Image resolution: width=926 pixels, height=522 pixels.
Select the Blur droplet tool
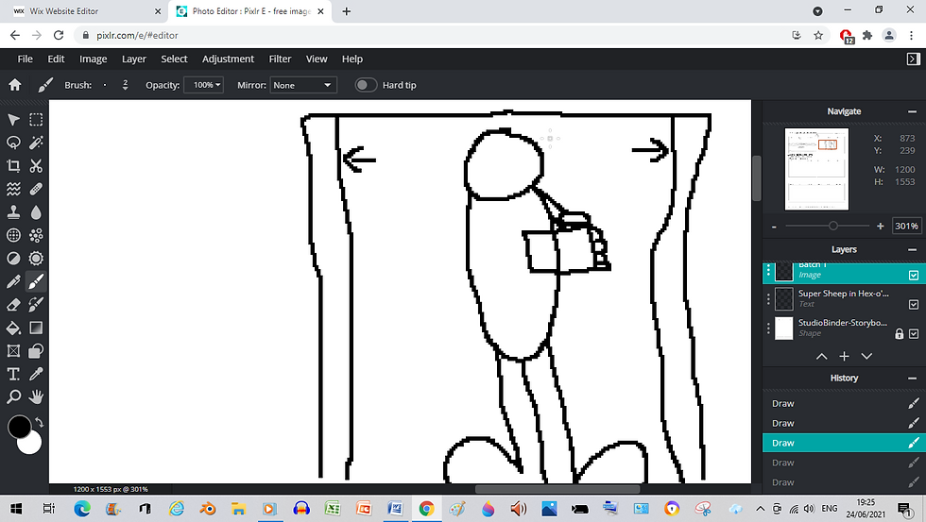pos(36,212)
